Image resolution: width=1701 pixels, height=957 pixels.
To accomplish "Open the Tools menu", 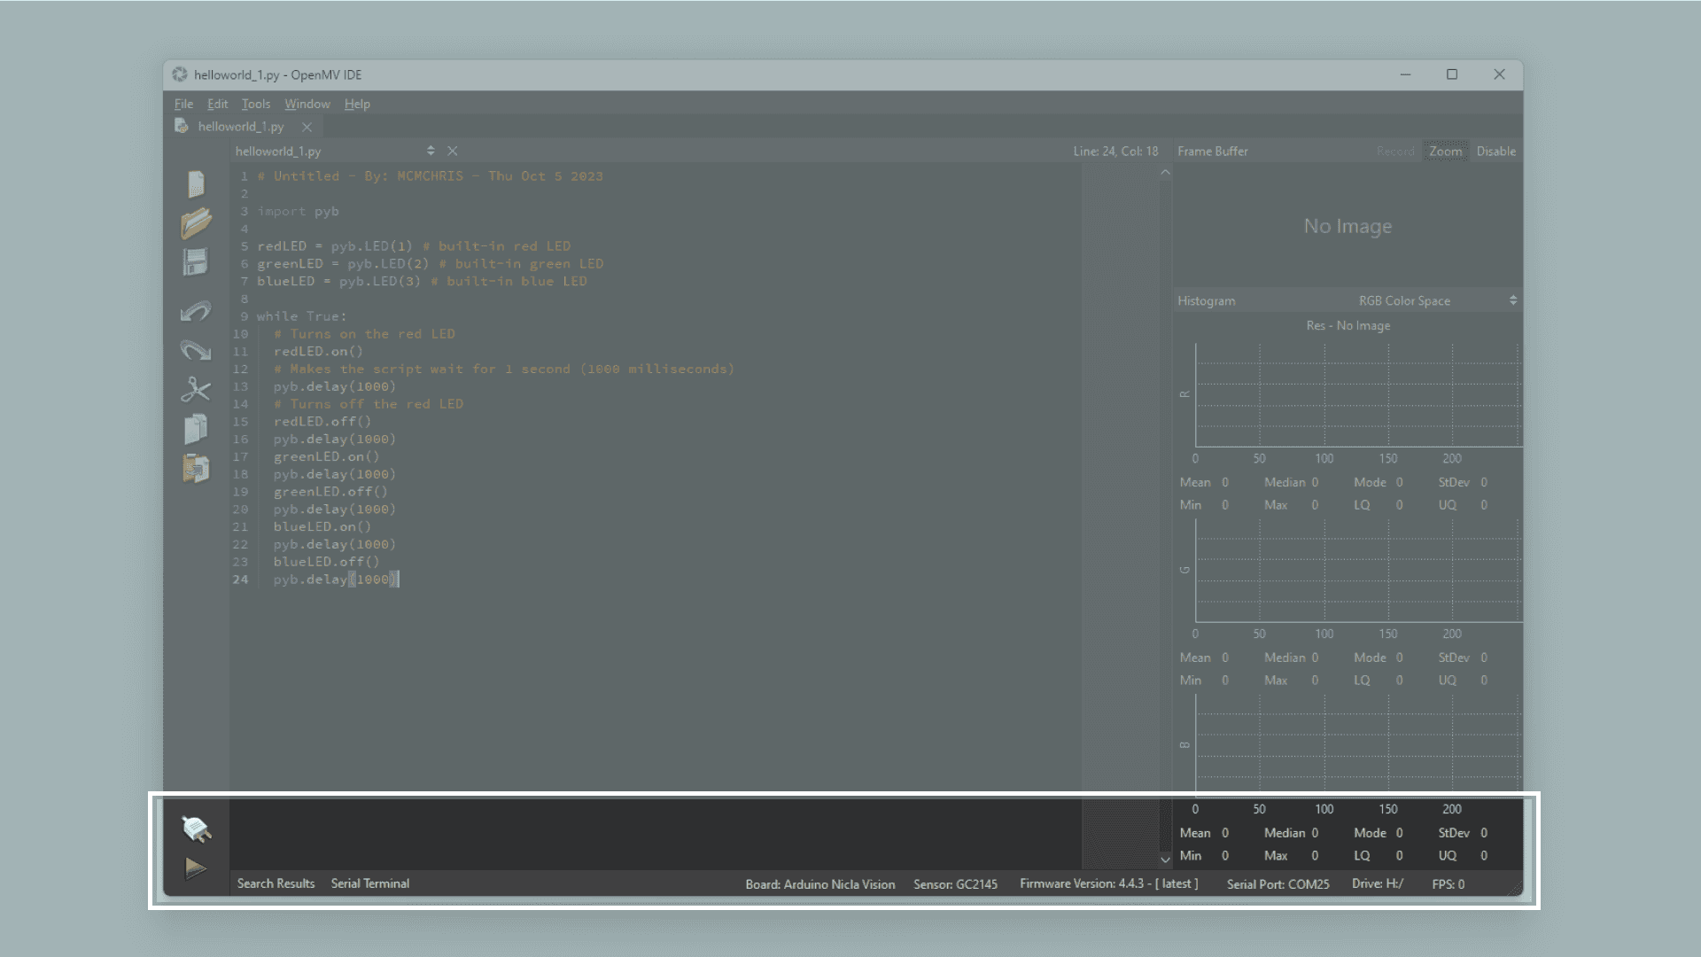I will click(255, 104).
